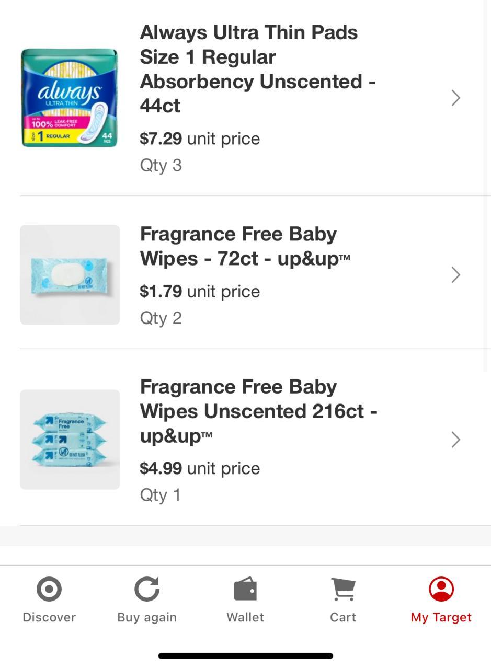Tap the Buy again refresh icon

(x=147, y=589)
